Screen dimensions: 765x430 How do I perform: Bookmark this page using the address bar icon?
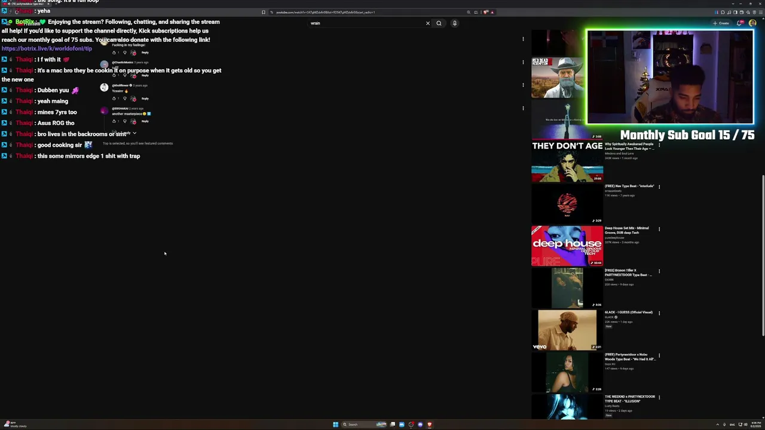click(x=263, y=12)
